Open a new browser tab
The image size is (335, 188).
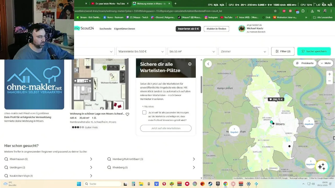coord(175,4)
